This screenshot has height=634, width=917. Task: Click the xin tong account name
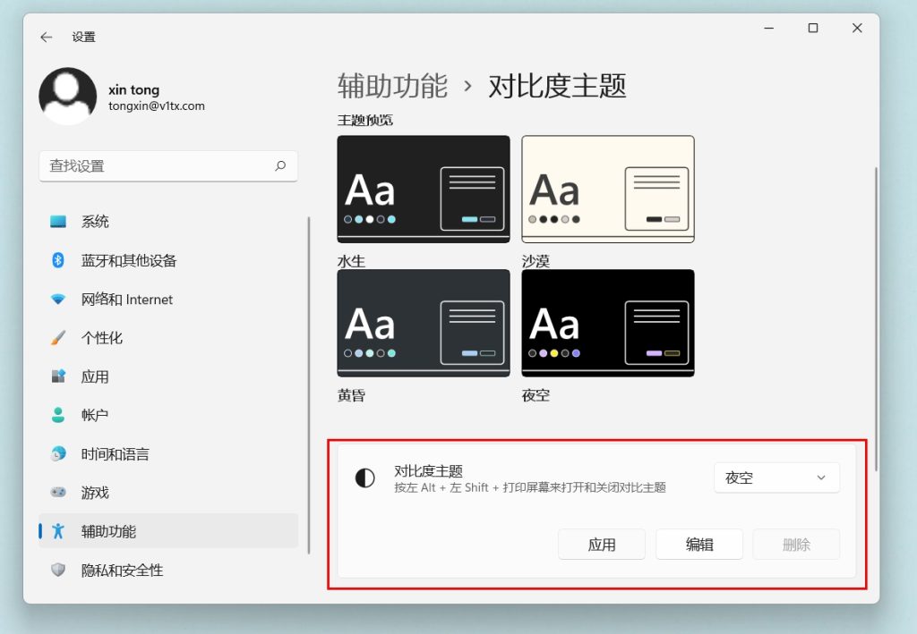click(134, 90)
